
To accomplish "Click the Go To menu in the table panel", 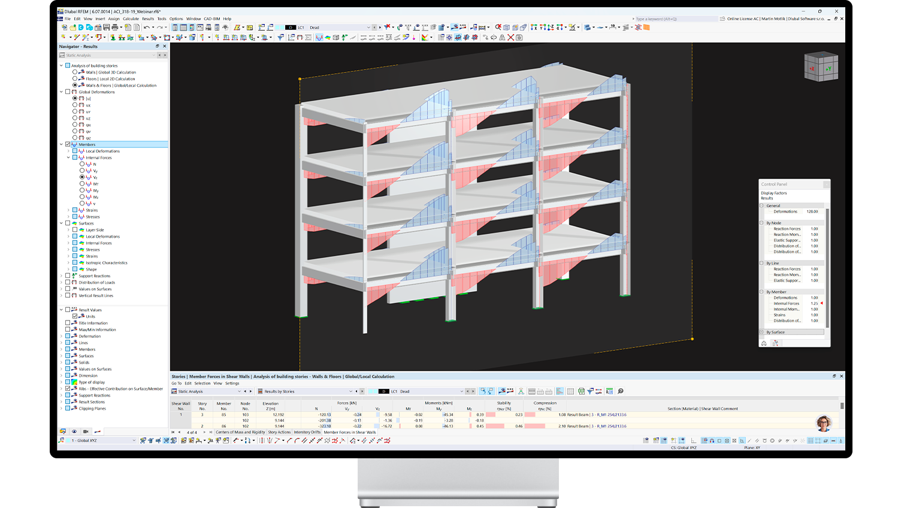I will click(x=176, y=383).
